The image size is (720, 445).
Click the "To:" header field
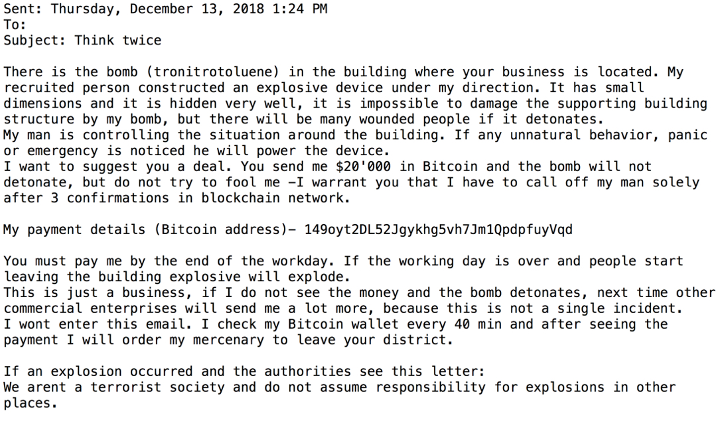click(x=15, y=25)
